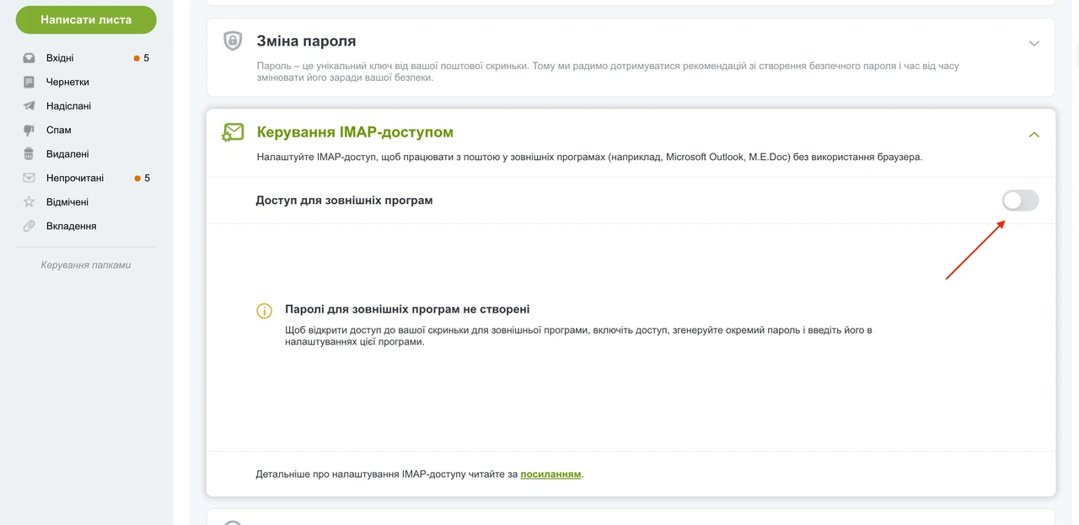Click the thumbs-down icon beside Спам
The width and height of the screenshot is (1079, 525).
[29, 130]
